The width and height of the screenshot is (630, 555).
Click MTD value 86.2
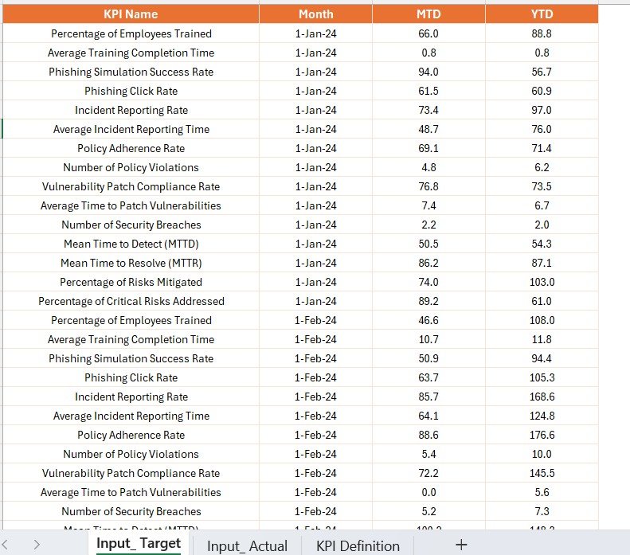tap(428, 263)
